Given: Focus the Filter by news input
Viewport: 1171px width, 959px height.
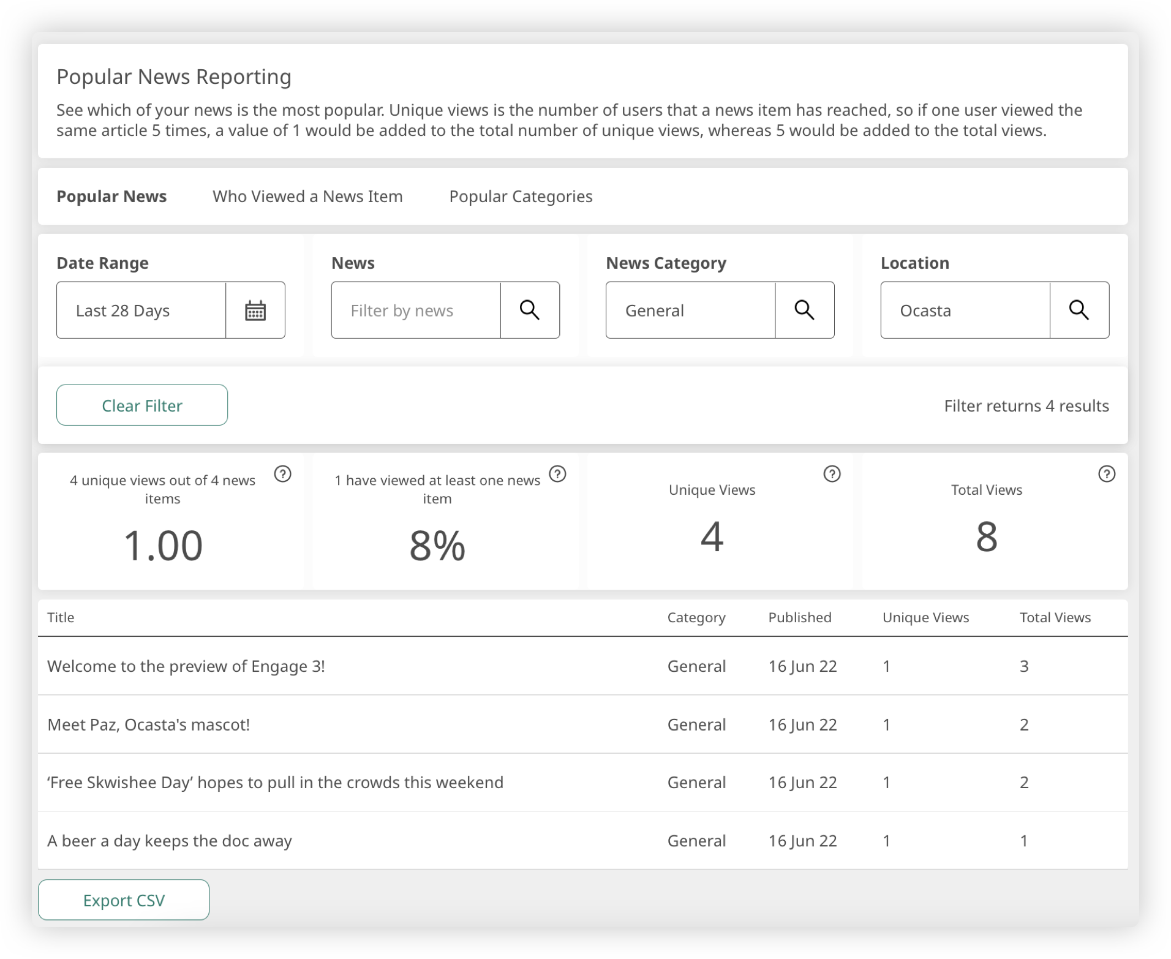Looking at the screenshot, I should click(x=416, y=310).
